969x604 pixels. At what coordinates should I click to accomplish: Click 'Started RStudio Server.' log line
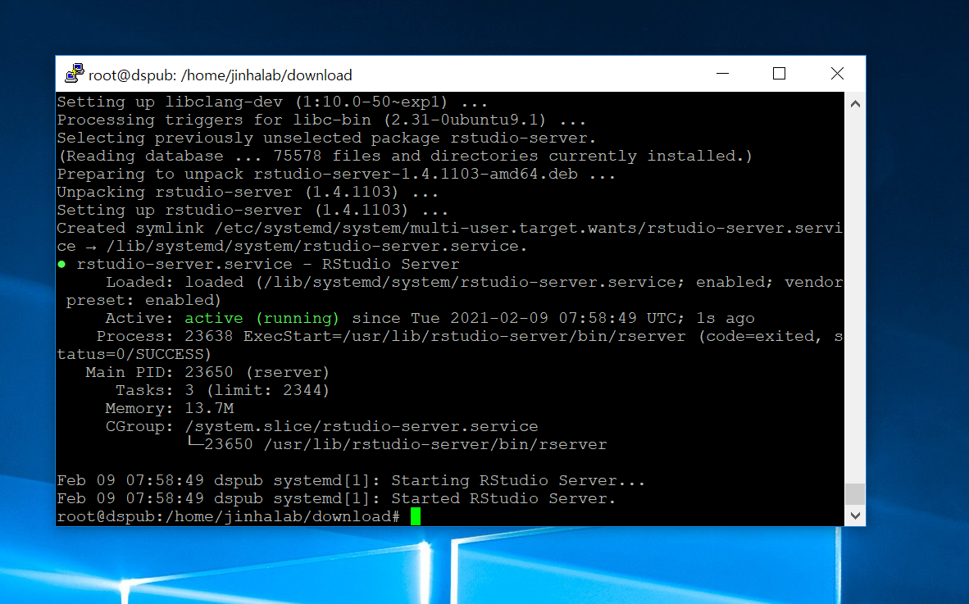coord(336,498)
